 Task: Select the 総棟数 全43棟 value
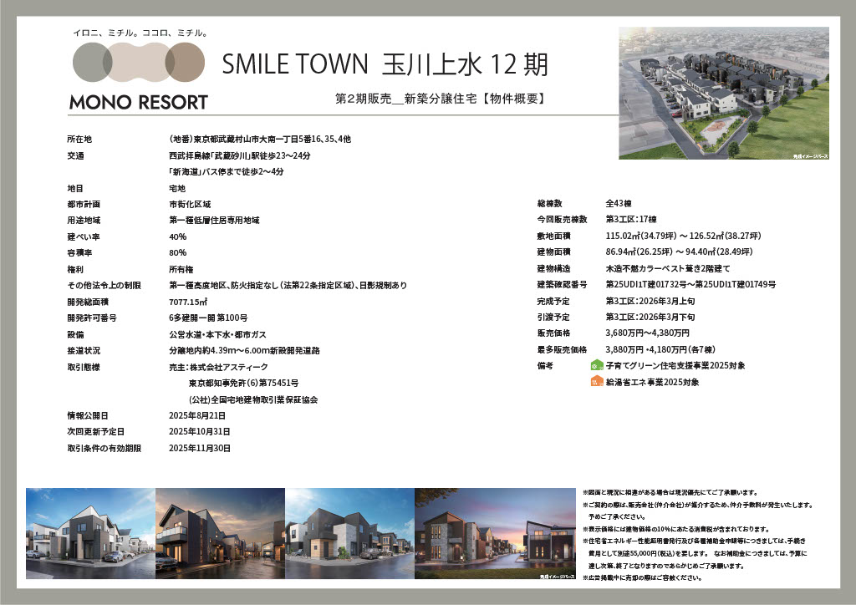pyautogui.click(x=621, y=204)
